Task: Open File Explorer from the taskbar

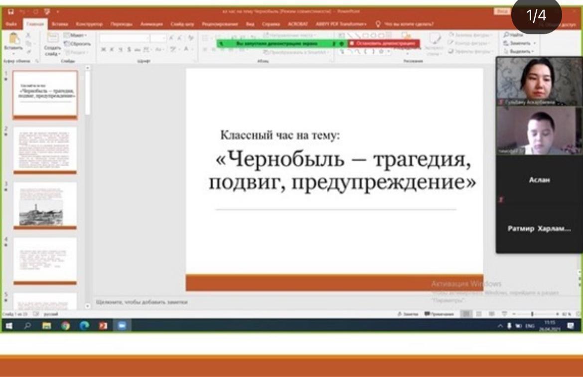Action: pyautogui.click(x=46, y=326)
